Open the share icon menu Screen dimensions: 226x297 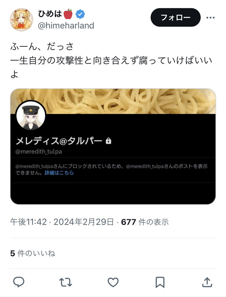(x=207, y=282)
